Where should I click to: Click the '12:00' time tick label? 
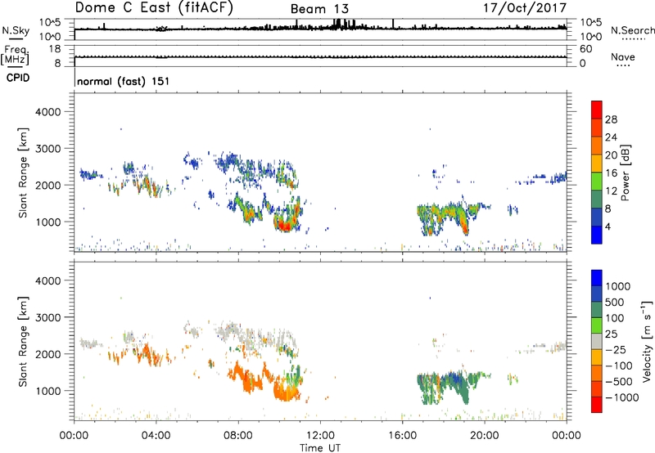pyautogui.click(x=320, y=436)
